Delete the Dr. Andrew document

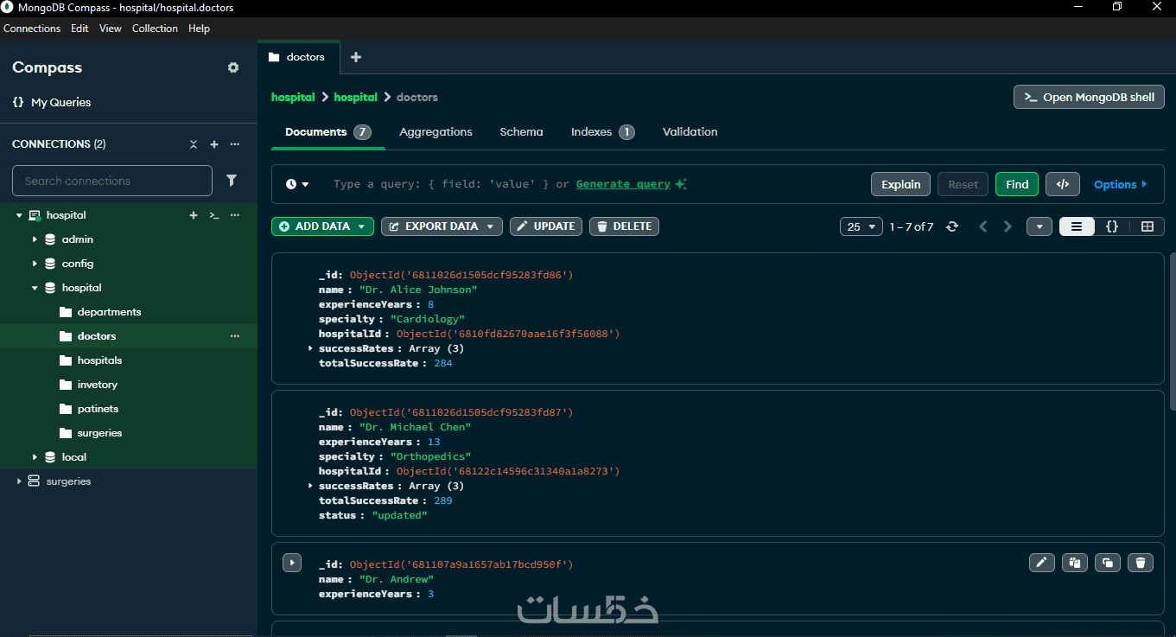point(1141,563)
